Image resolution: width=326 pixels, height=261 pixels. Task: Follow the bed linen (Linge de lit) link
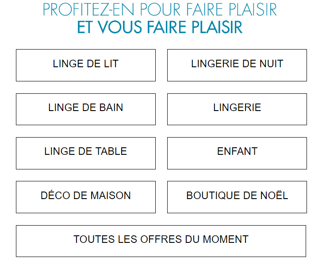pyautogui.click(x=86, y=65)
